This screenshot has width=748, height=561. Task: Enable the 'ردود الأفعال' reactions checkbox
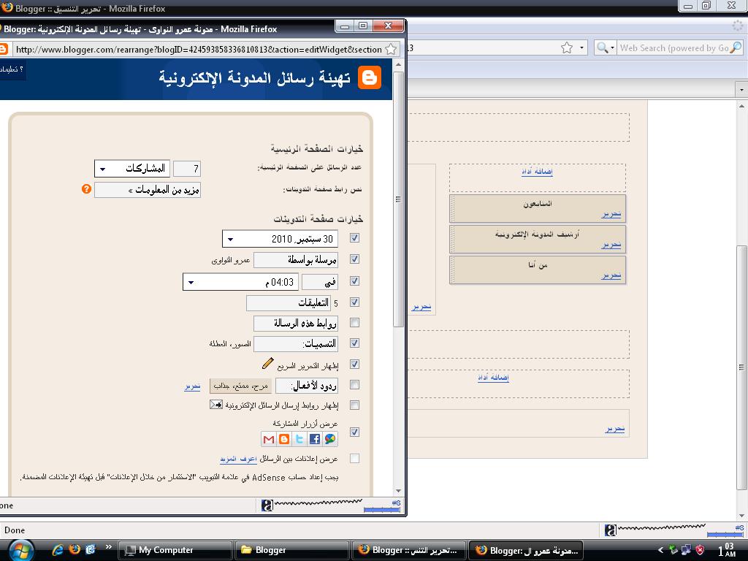(354, 384)
